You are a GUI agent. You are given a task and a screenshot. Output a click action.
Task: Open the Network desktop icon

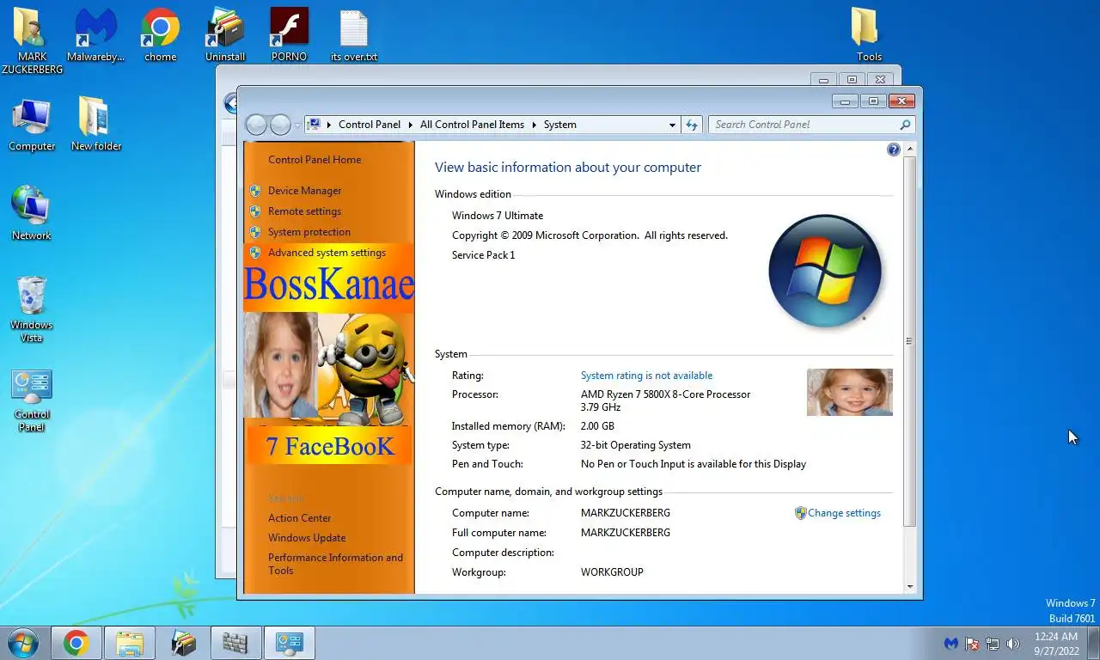click(x=32, y=213)
